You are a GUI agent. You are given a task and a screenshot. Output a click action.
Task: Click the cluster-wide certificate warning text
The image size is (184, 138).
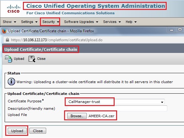coord(94,82)
